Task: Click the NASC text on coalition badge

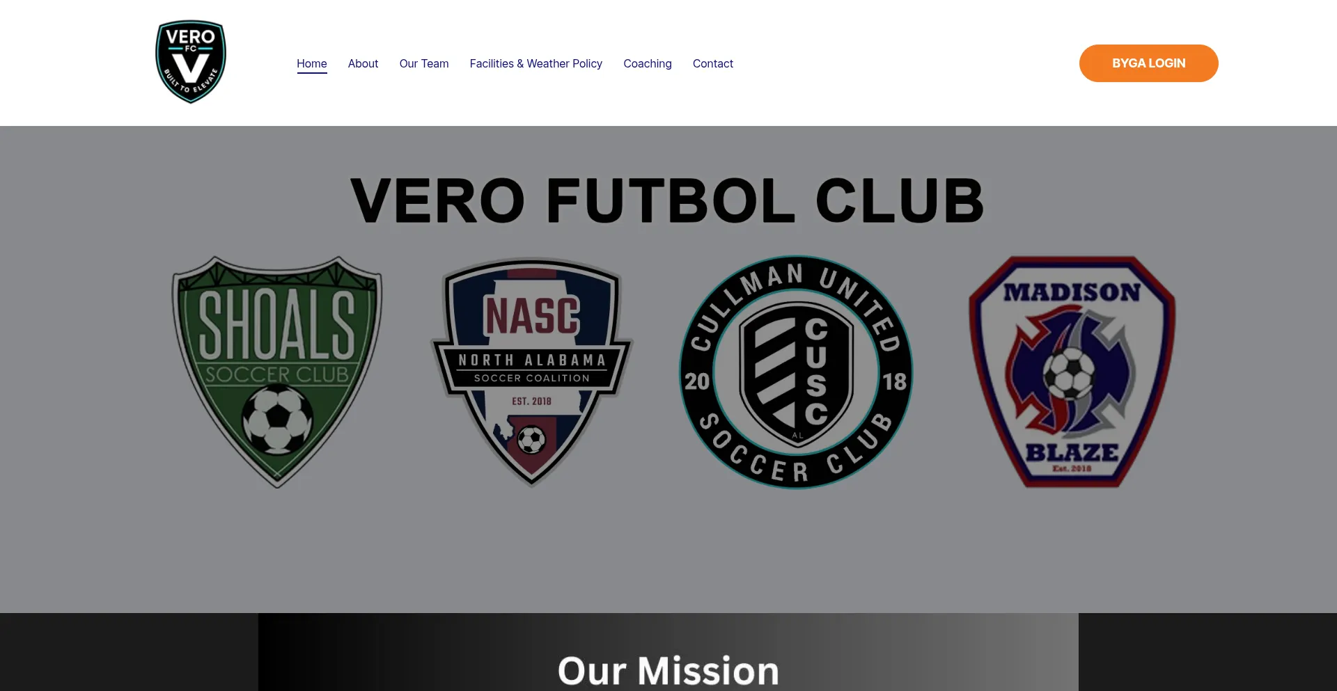Action: (532, 316)
